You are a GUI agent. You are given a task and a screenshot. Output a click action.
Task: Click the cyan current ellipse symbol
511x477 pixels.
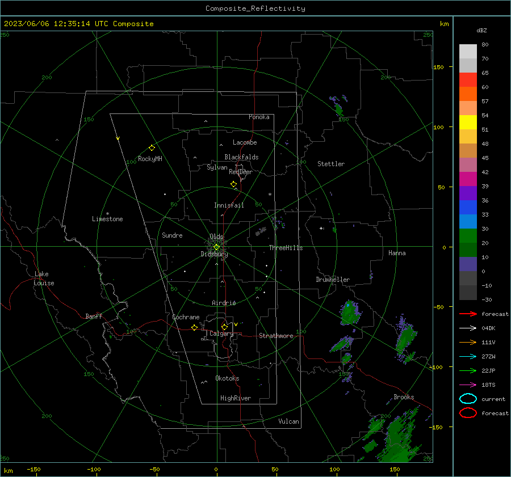pos(468,399)
